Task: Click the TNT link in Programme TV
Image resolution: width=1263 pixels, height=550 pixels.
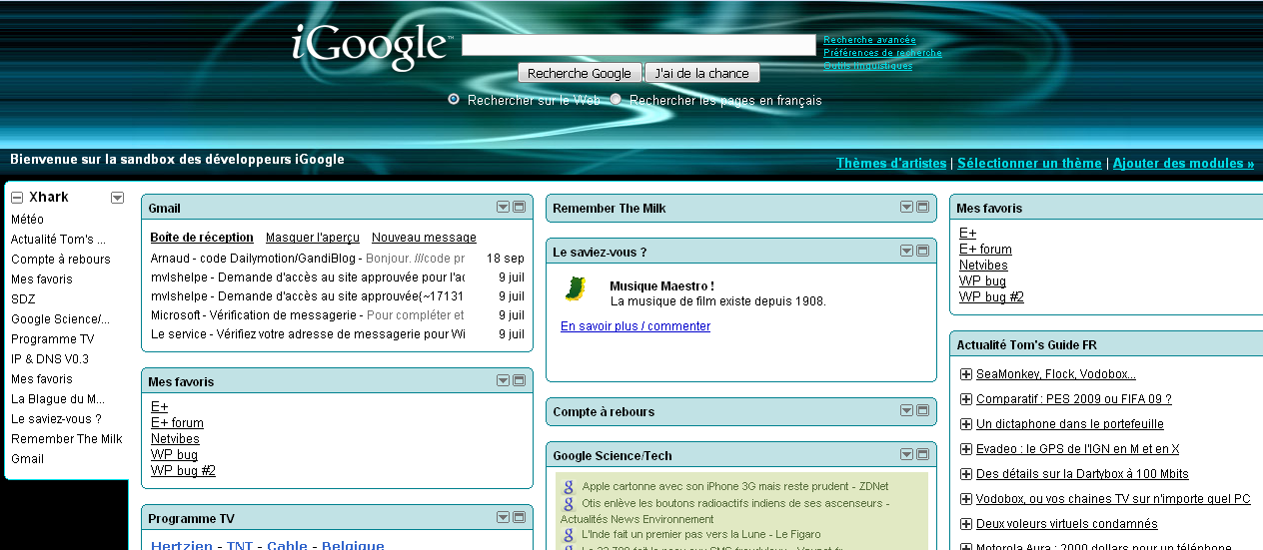Action: click(240, 545)
